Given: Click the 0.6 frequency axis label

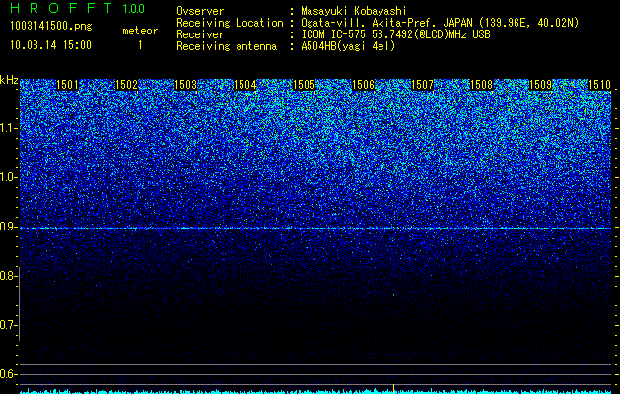Looking at the screenshot, I should [x=7, y=374].
